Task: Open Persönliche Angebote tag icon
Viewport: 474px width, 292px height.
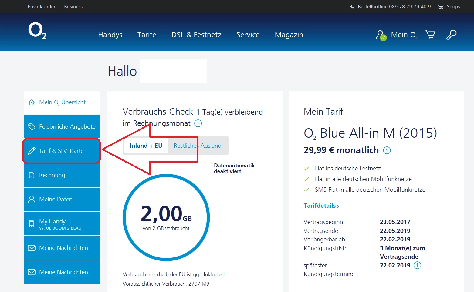Action: [32, 126]
